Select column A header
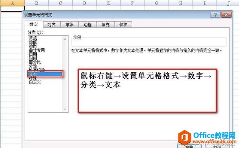Image resolution: width=239 pixels, height=148 pixels. [12, 3]
